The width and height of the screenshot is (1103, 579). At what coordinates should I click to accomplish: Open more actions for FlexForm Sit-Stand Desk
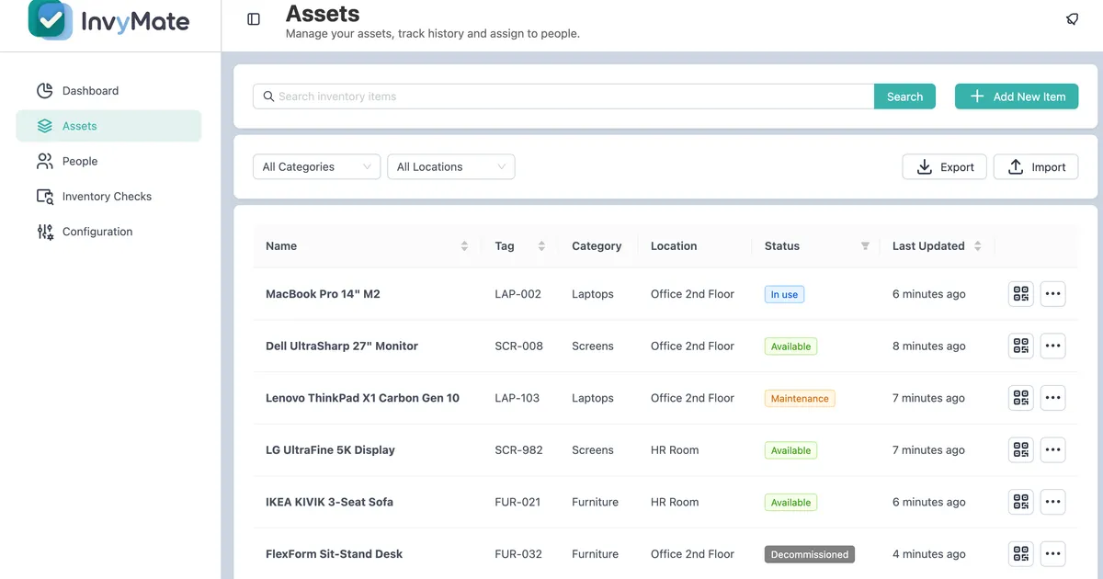tap(1052, 554)
